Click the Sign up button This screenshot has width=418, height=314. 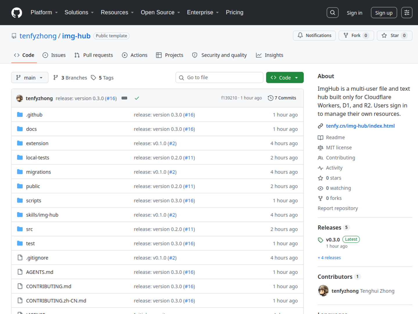pos(384,13)
